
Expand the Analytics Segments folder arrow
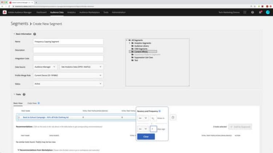click(130, 43)
